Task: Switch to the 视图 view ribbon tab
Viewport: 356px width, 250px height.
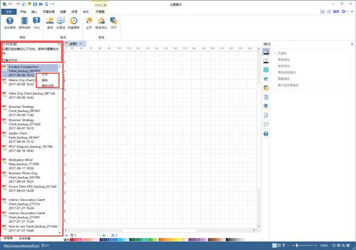Action: (x=63, y=12)
